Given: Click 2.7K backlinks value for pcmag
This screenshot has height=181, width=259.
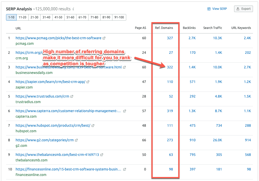Looking at the screenshot, I should tap(192, 38).
